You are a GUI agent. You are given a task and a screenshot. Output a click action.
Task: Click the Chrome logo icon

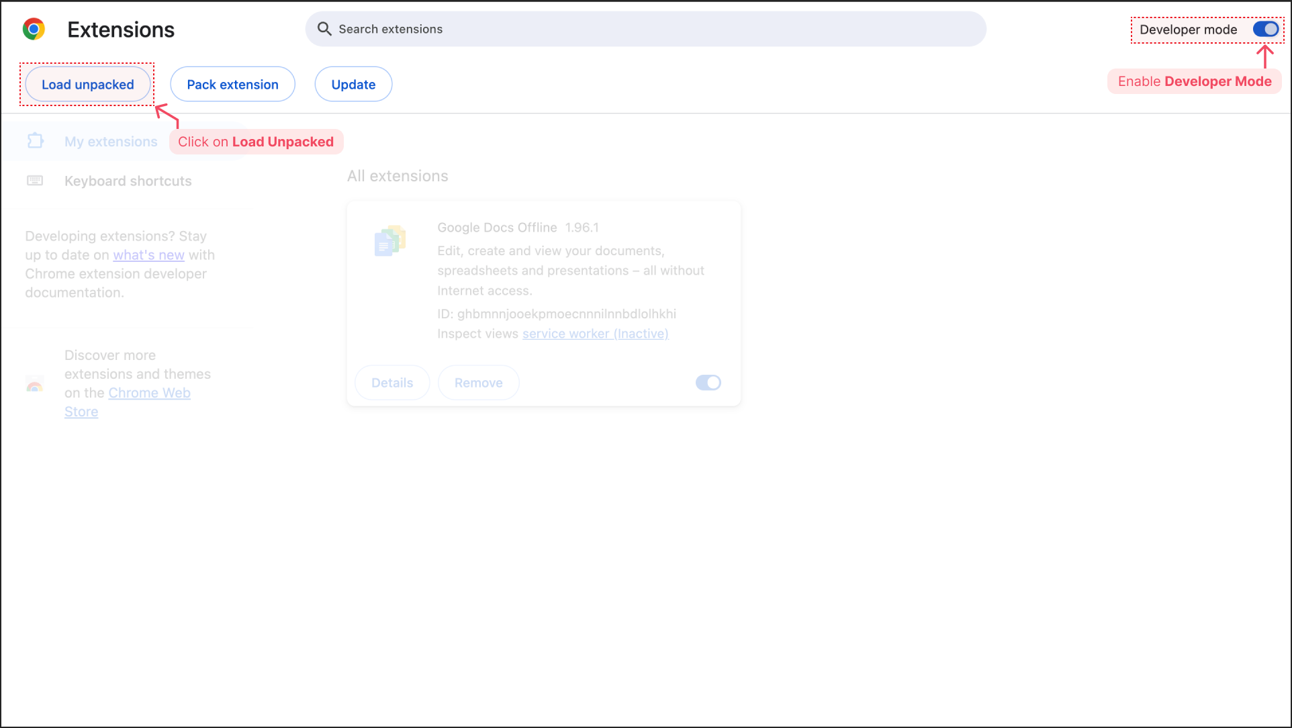[34, 30]
